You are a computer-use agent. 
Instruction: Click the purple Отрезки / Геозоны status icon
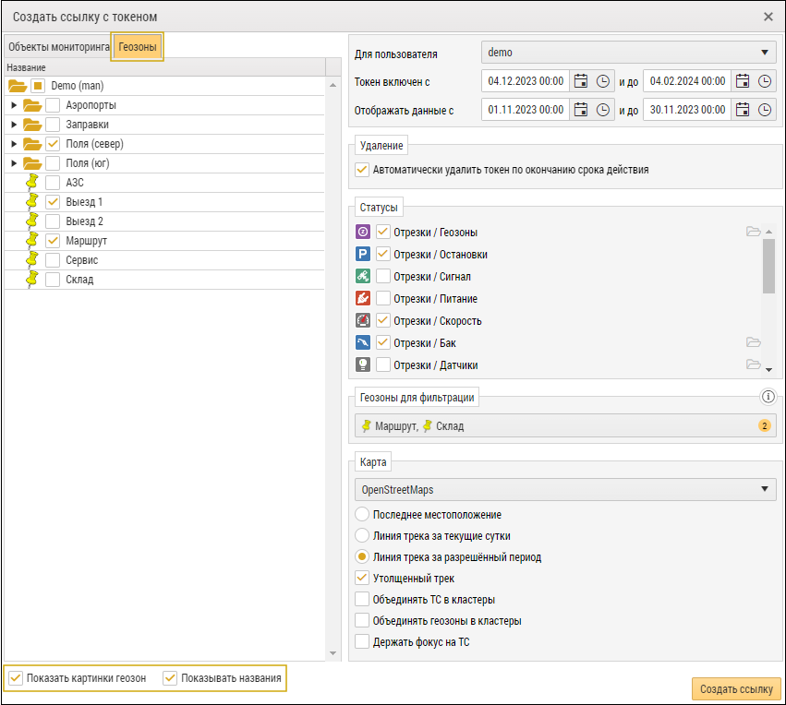pyautogui.click(x=363, y=232)
